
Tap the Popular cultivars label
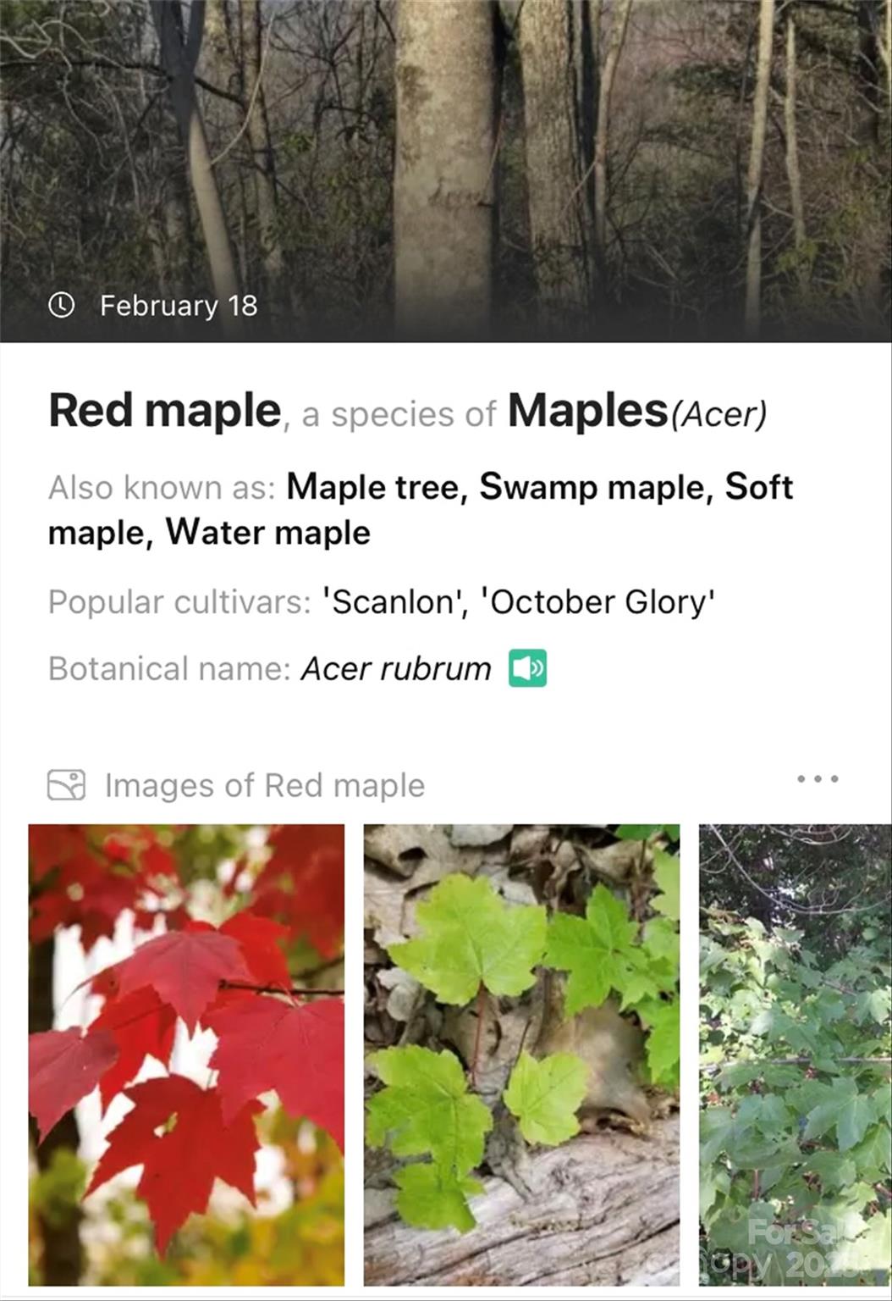179,602
